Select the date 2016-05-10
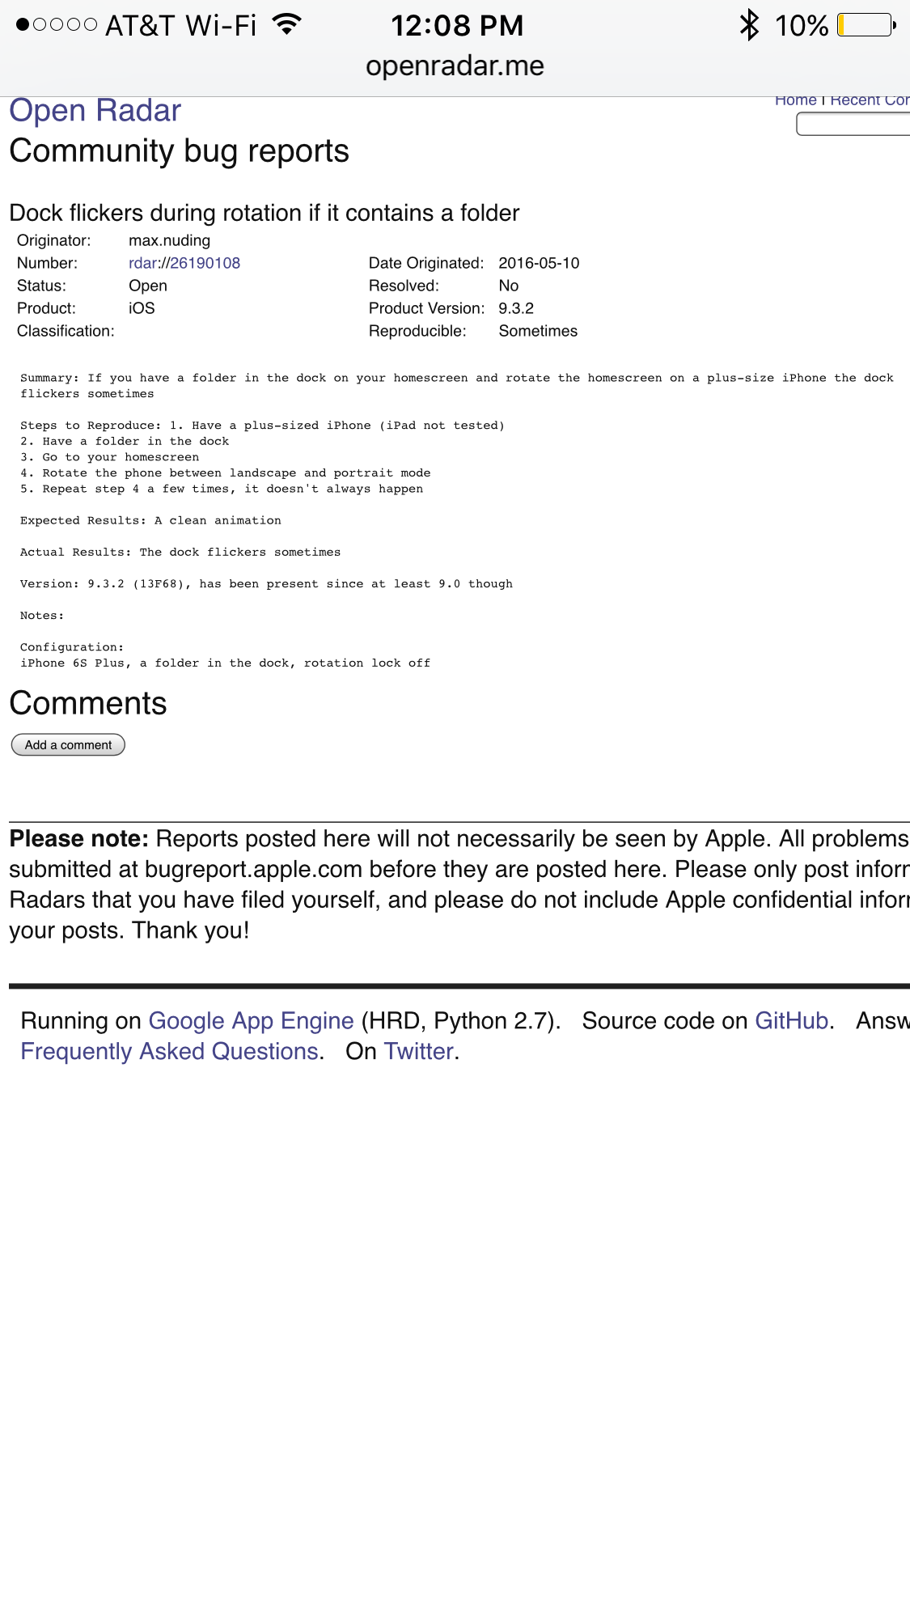Screen dimensions: 910x1619 (x=539, y=263)
